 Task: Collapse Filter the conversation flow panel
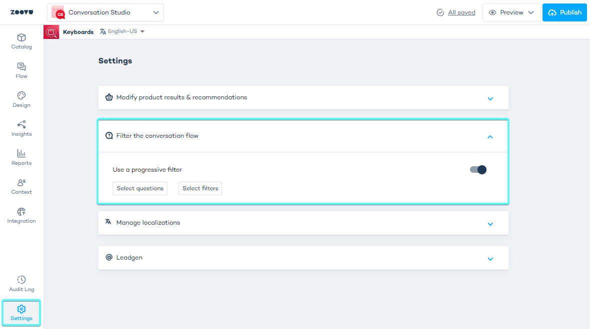[490, 136]
